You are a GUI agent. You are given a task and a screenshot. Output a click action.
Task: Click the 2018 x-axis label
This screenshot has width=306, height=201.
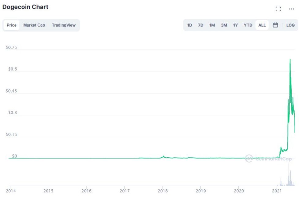tap(163, 191)
